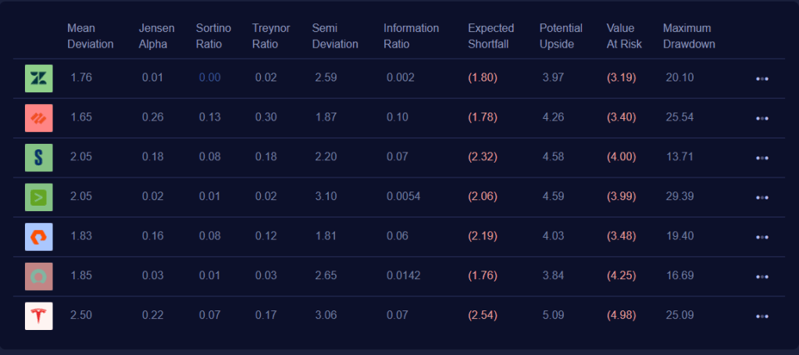Open the three-dot menu for Tesla row
The width and height of the screenshot is (799, 355).
tap(762, 317)
